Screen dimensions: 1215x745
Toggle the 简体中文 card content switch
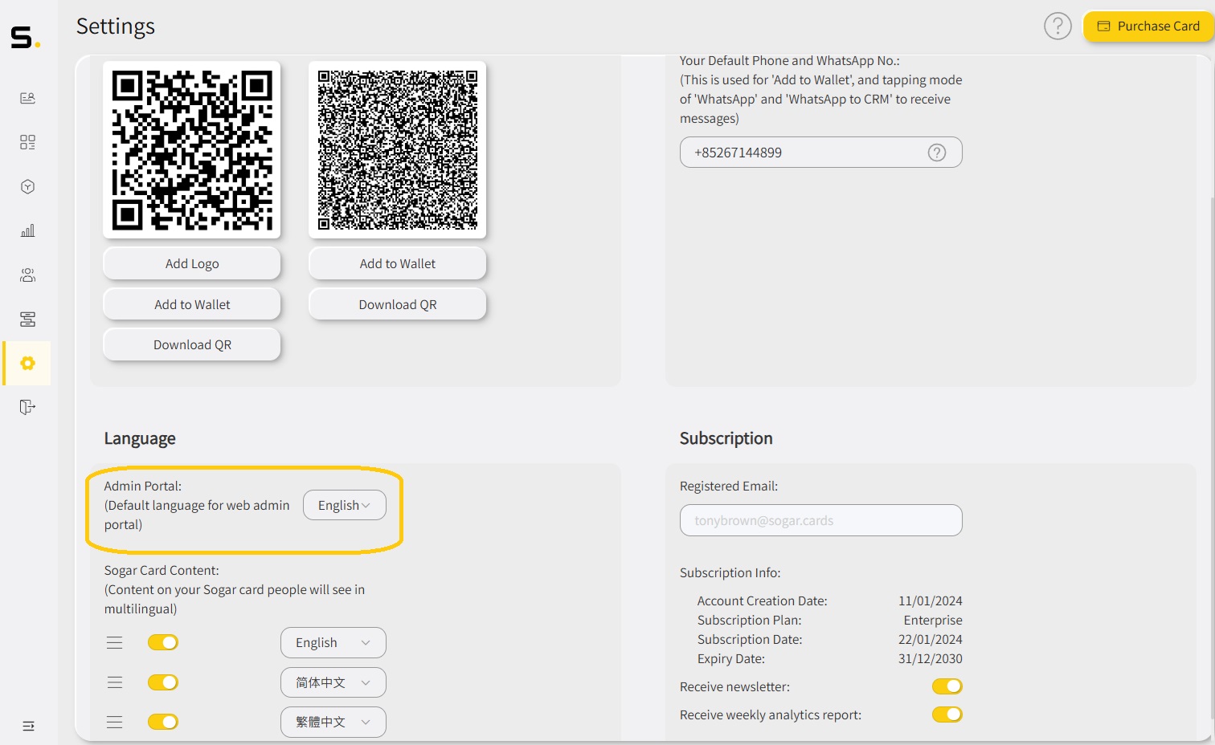coord(163,682)
